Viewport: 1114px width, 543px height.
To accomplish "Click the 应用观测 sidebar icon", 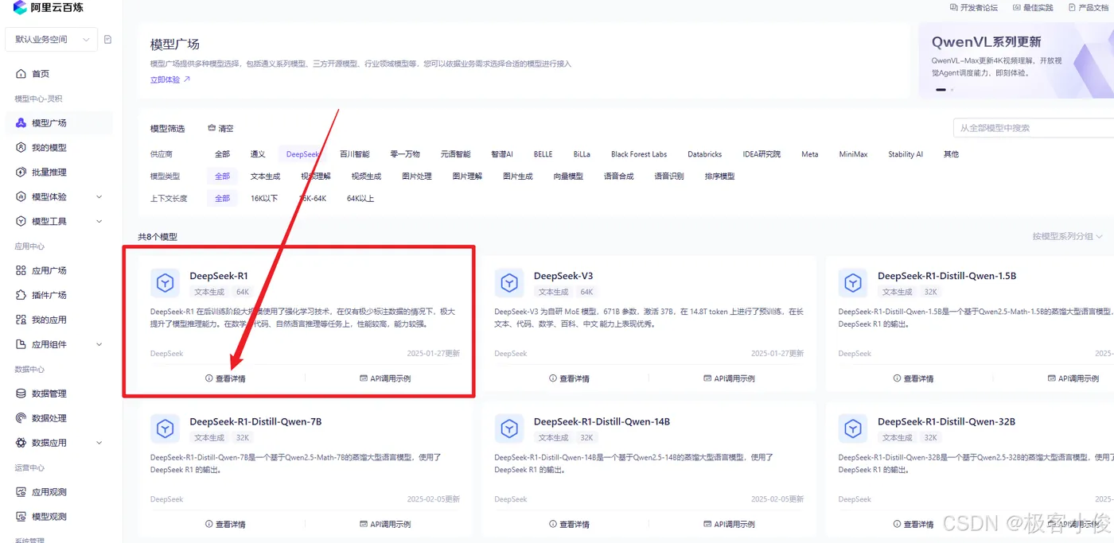I will click(x=21, y=493).
